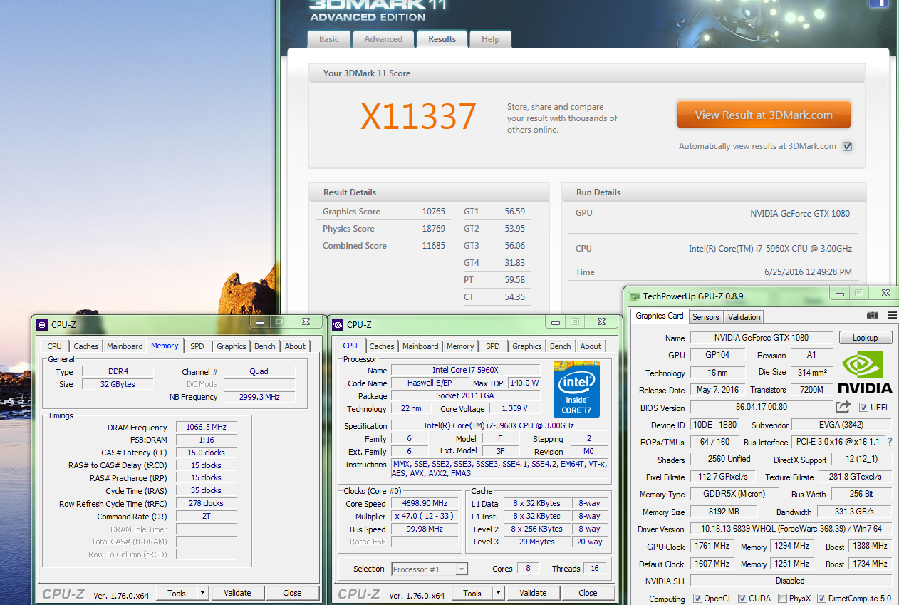The height and width of the screenshot is (605, 899).
Task: Toggle the UEFI checkbox
Action: pos(863,408)
